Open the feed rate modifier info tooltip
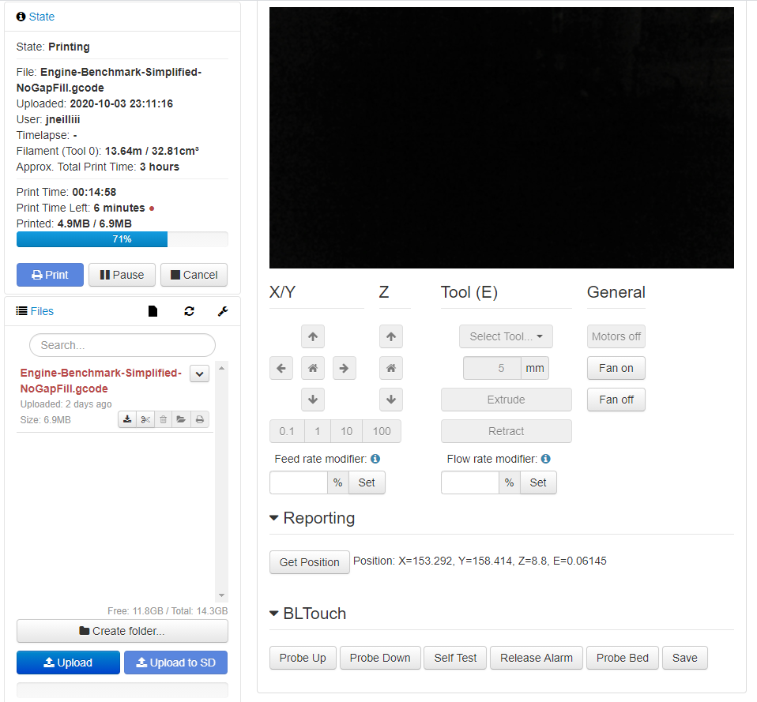Screen dimensions: 757x702 (375, 458)
